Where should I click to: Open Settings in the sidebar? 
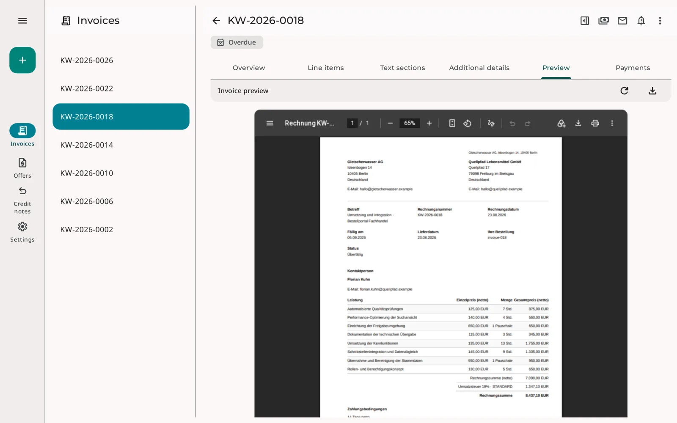click(22, 232)
